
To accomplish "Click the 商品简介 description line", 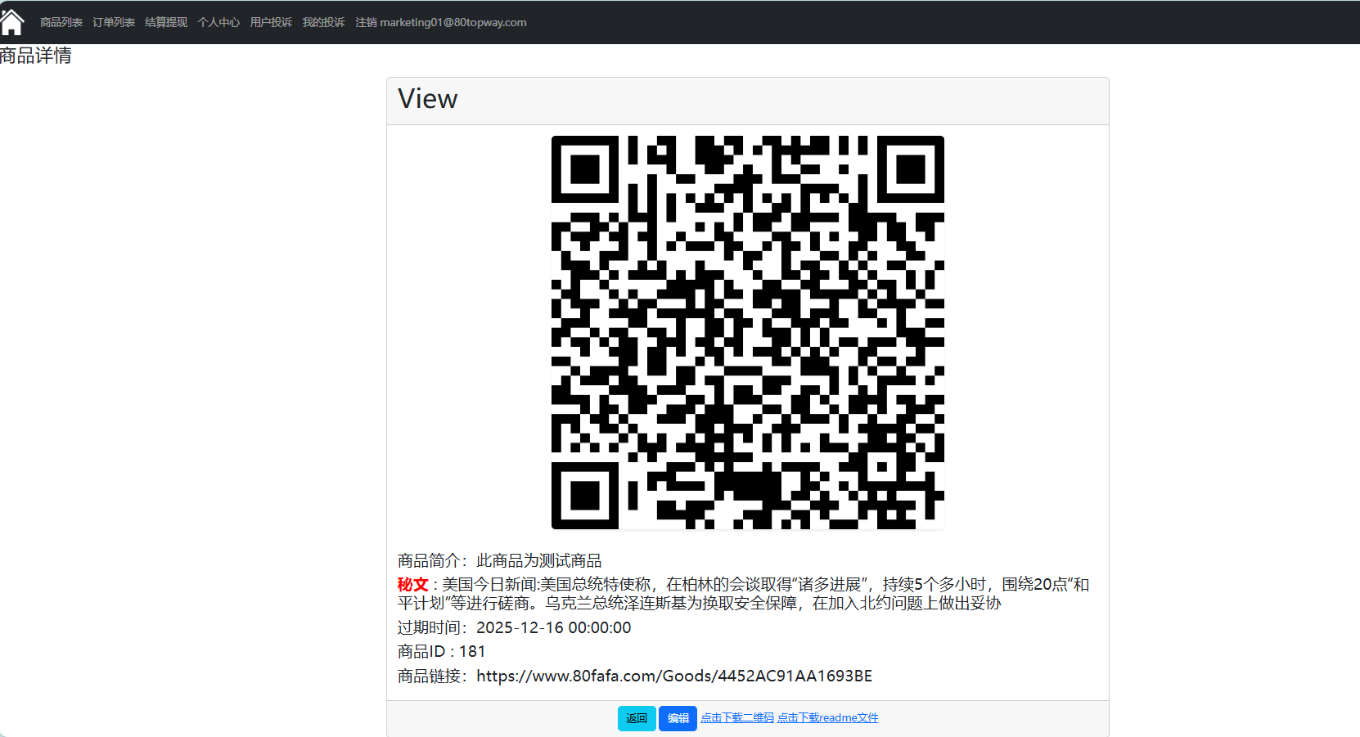I will 499,561.
